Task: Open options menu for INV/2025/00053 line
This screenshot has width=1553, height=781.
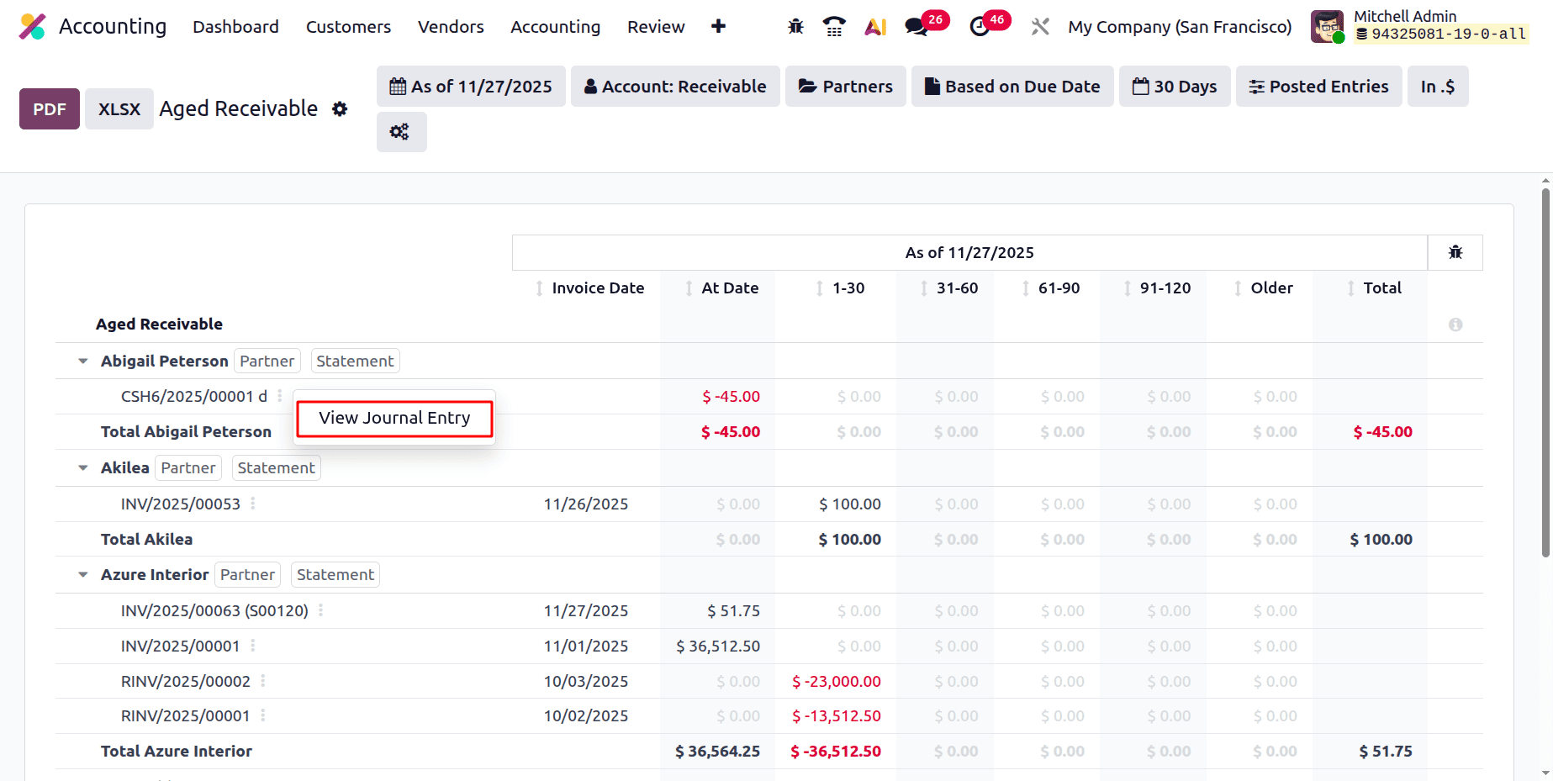Action: click(252, 504)
